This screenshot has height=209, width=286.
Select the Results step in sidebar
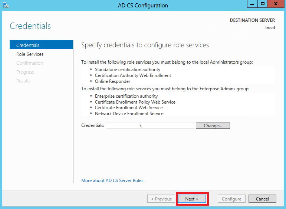(23, 81)
